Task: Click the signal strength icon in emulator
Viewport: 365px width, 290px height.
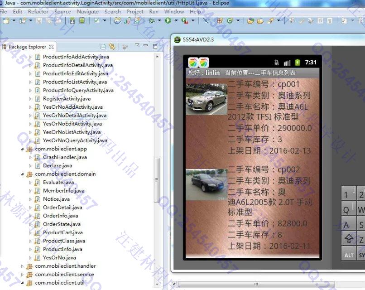Action: [287, 63]
